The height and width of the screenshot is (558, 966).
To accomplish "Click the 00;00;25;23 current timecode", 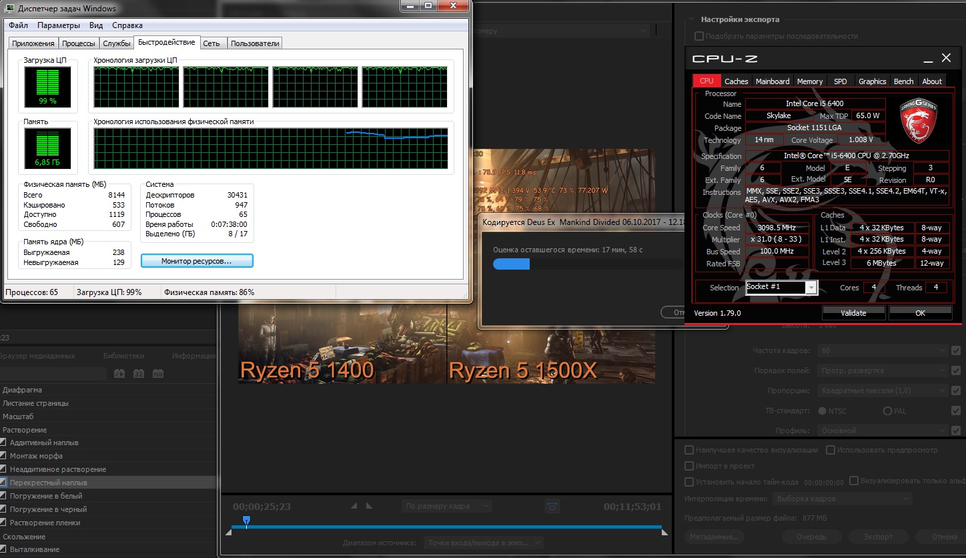I will click(x=262, y=507).
